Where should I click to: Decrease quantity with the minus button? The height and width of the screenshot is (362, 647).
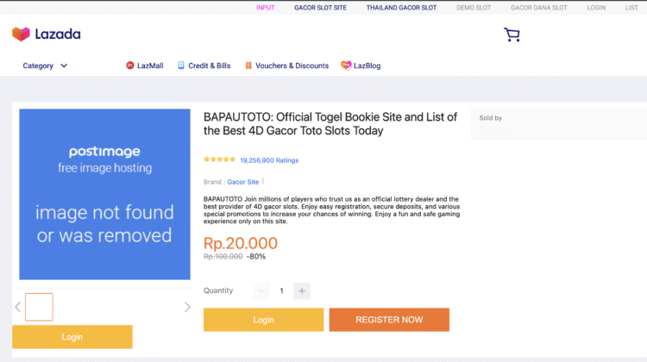click(x=261, y=291)
